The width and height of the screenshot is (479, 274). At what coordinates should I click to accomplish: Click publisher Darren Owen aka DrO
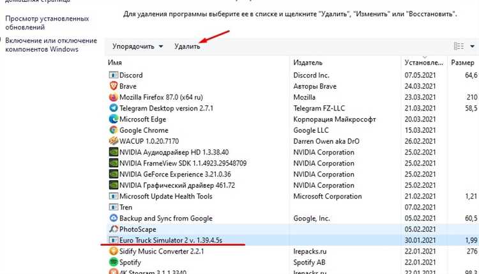coord(326,141)
